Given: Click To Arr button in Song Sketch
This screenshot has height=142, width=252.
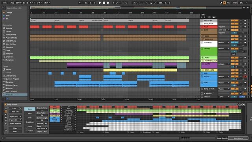Looking at the screenshot, I should click(x=14, y=108).
